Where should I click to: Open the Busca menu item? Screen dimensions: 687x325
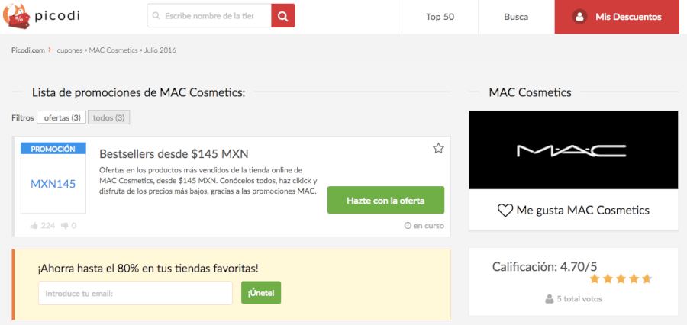pos(516,17)
